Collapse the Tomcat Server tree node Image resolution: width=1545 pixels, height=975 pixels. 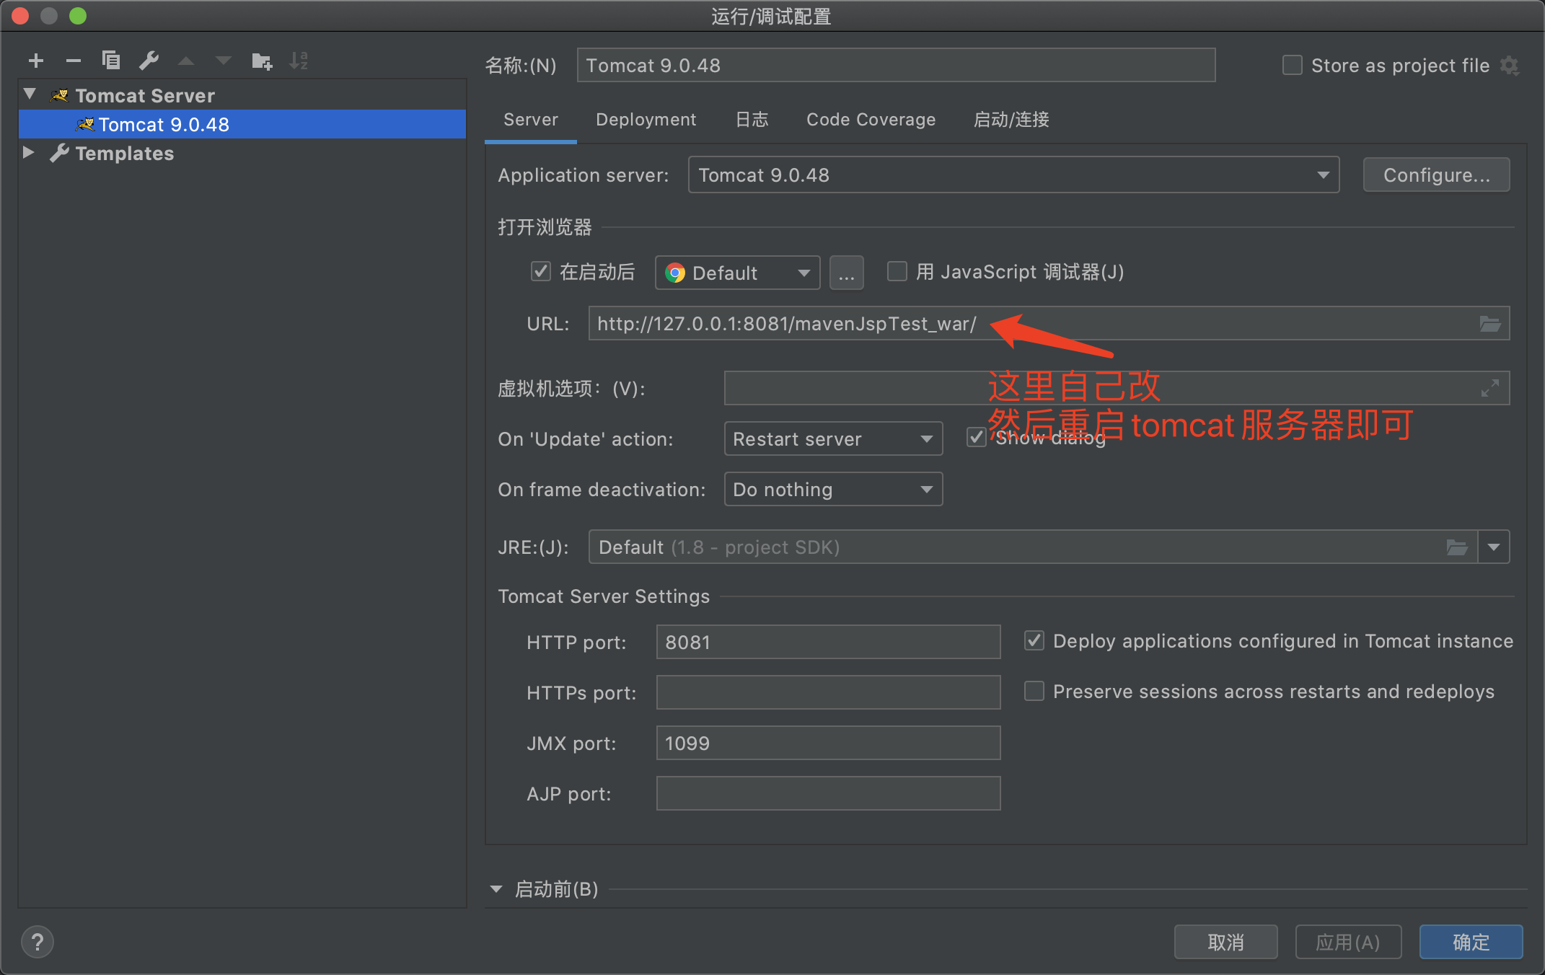(x=30, y=94)
